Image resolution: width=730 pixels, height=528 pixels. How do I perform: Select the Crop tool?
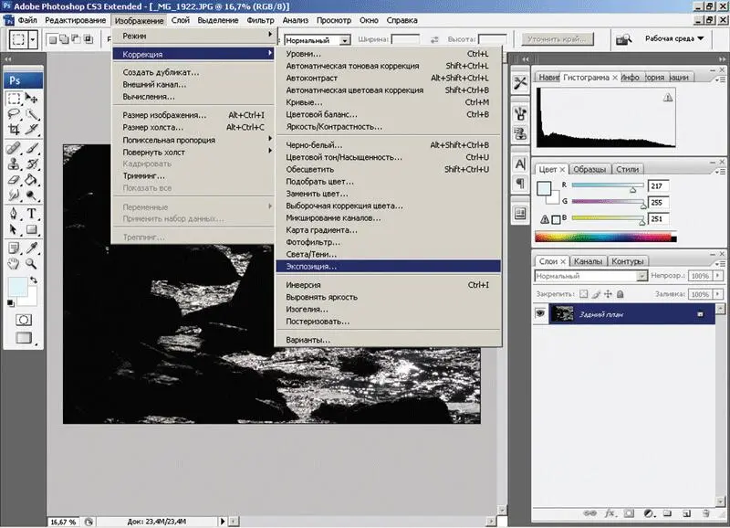(x=14, y=130)
